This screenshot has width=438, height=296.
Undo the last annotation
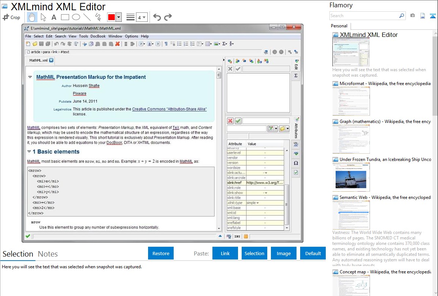tap(157, 17)
